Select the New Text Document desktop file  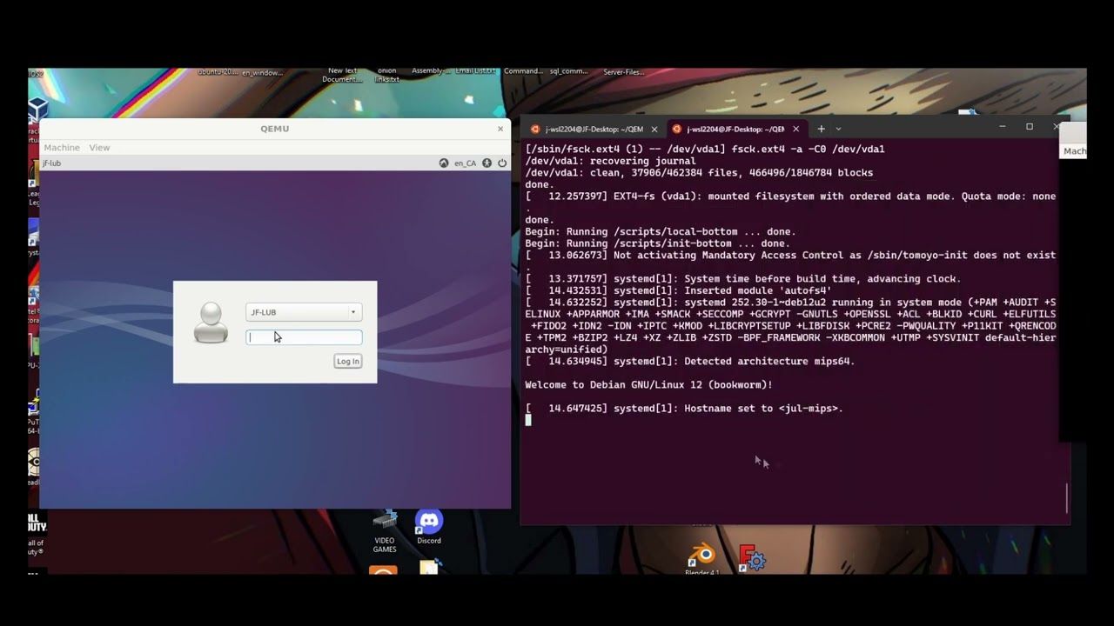pyautogui.click(x=342, y=75)
